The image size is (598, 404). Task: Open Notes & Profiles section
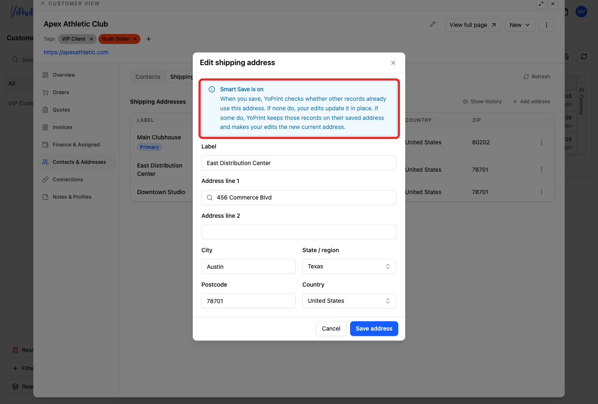(77, 197)
